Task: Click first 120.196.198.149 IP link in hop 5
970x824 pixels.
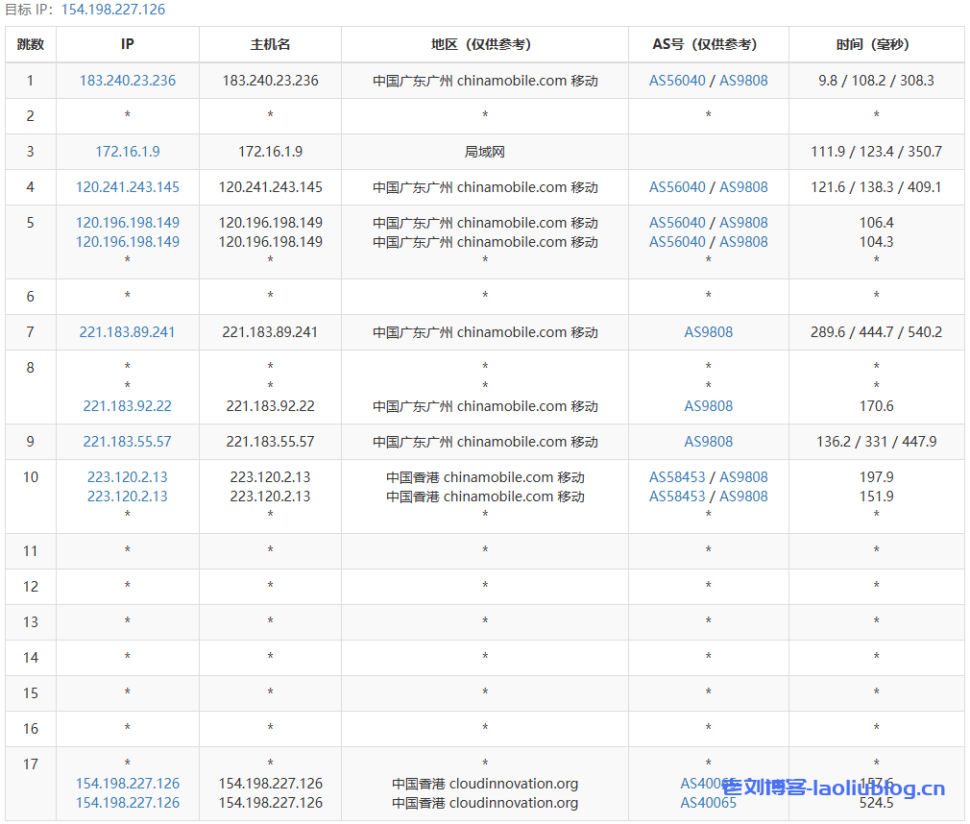Action: tap(128, 223)
